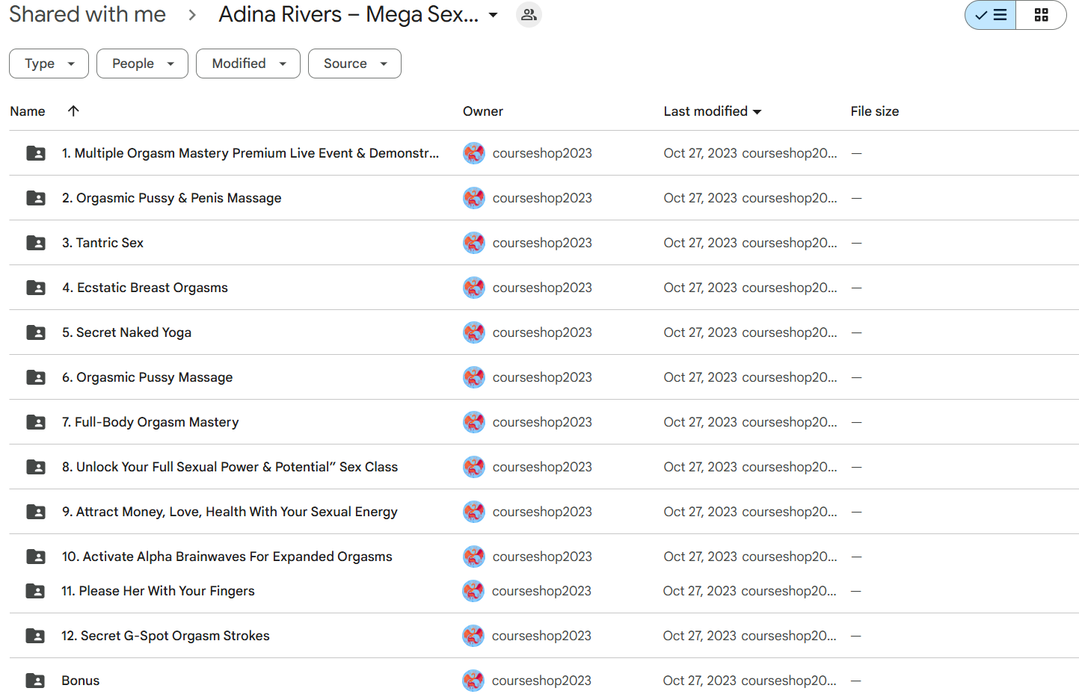Click owner avatar in 7. Full-Body row
This screenshot has height=700, width=1079.
coord(474,422)
